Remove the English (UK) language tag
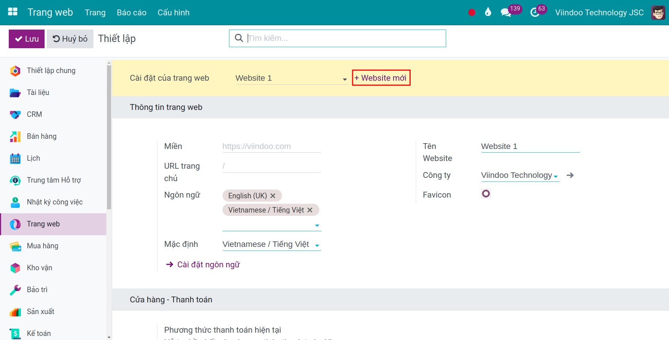The height and width of the screenshot is (340, 669). click(273, 196)
